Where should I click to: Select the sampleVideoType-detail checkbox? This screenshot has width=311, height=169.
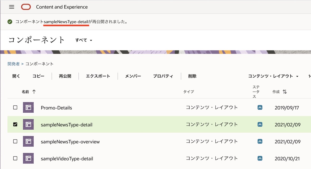point(15,158)
